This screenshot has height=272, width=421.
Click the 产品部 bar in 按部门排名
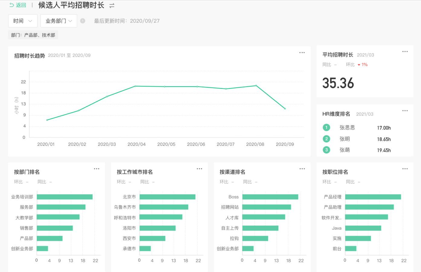point(50,238)
